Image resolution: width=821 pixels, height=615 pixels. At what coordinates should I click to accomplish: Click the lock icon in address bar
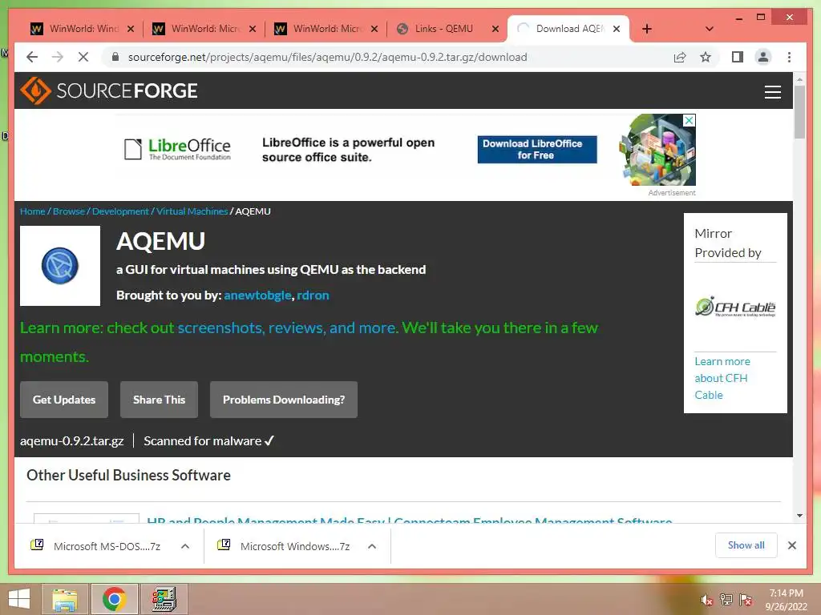(115, 57)
